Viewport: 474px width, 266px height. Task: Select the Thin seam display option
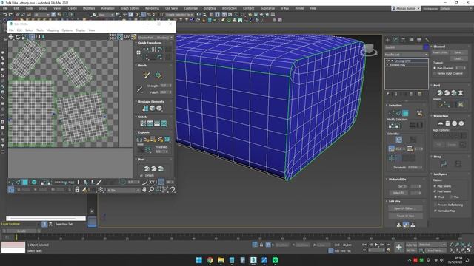click(x=451, y=197)
